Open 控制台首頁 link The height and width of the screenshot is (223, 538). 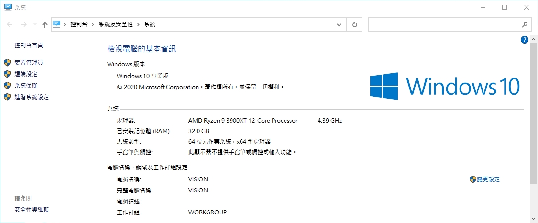click(x=29, y=45)
